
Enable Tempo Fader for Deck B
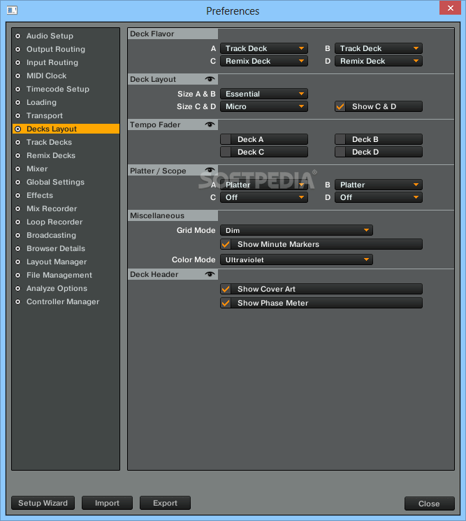tap(340, 140)
